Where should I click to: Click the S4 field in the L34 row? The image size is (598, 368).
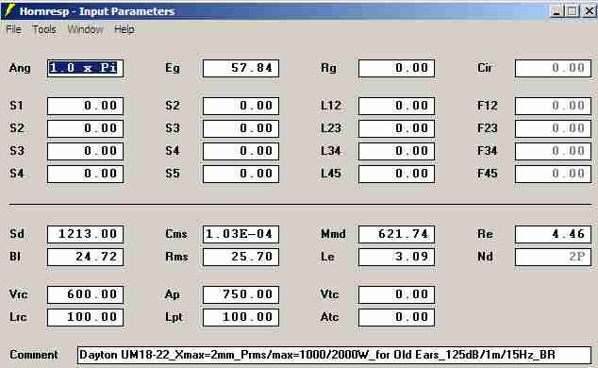click(x=241, y=151)
